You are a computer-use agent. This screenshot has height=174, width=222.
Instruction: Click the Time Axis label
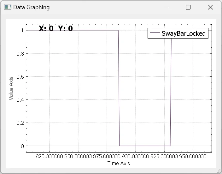(x=119, y=163)
